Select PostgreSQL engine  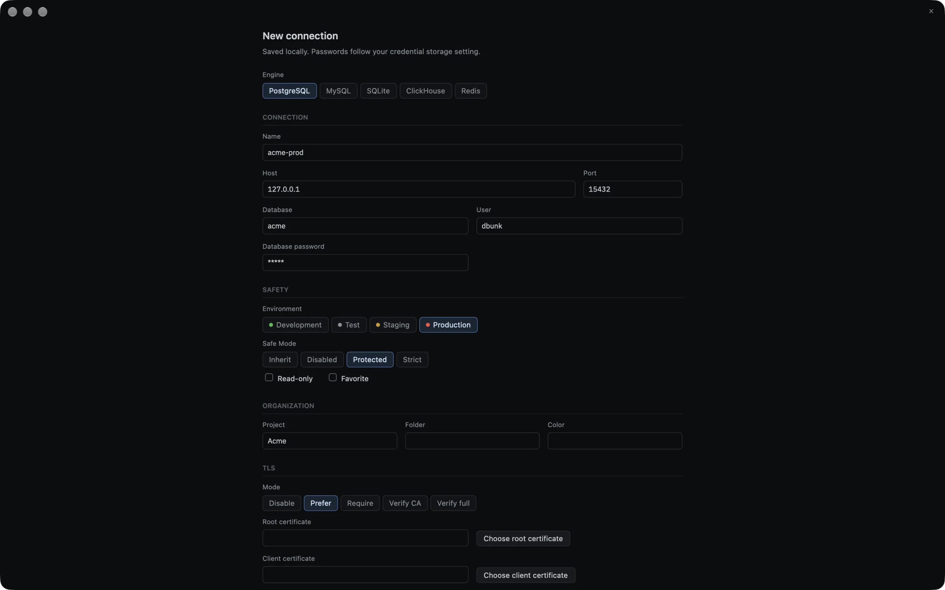click(289, 91)
